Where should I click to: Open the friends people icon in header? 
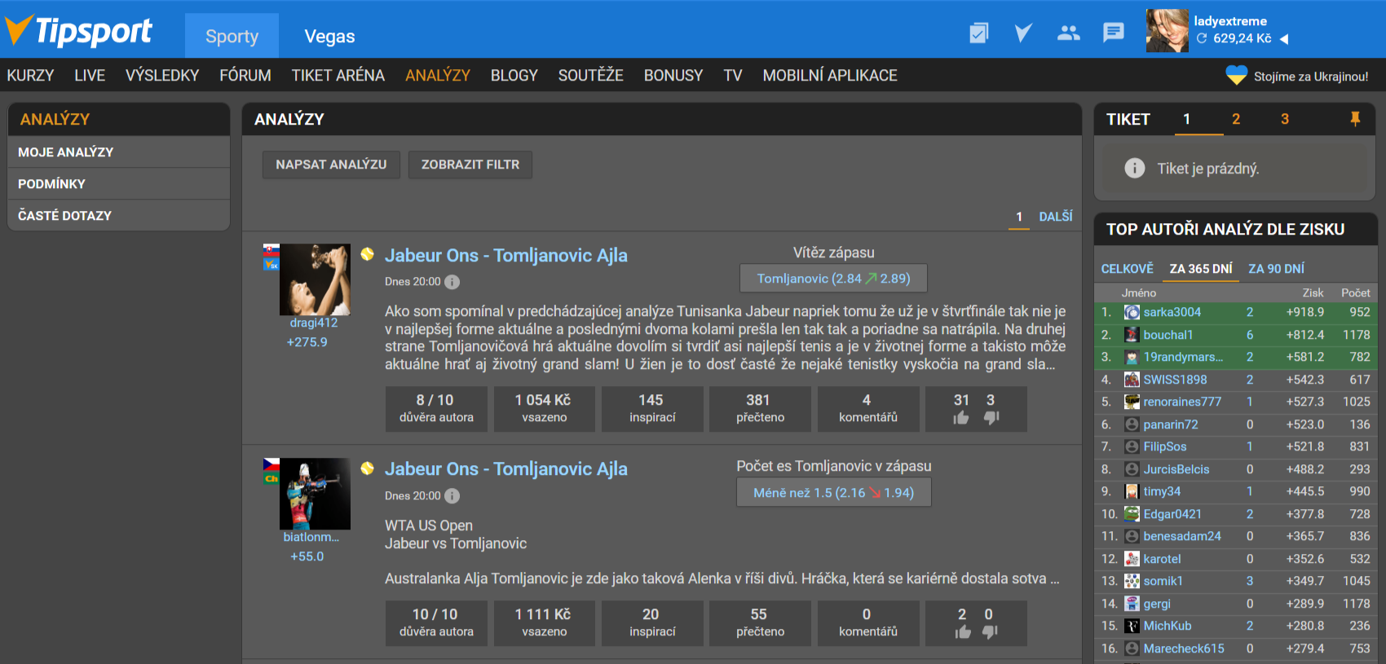click(1068, 33)
